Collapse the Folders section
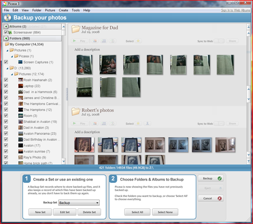253x224 pixels. (x=6, y=38)
